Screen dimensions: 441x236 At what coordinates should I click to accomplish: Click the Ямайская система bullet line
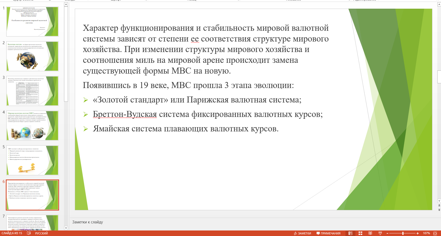click(186, 129)
